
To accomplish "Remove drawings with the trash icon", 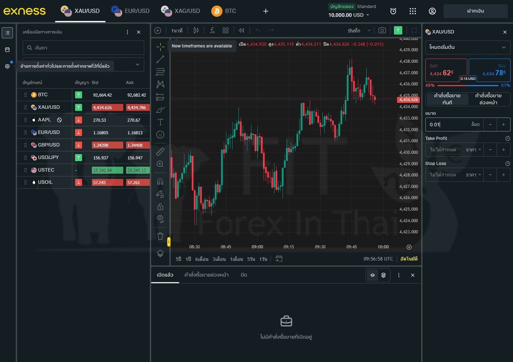I will 160,236.
